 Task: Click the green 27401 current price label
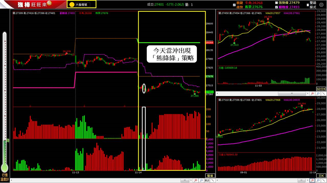pyautogui.click(x=209, y=92)
